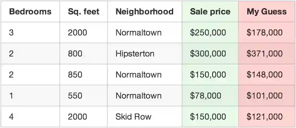The width and height of the screenshot is (296, 128).
Task: Click the My Guess column header
Action: pyautogui.click(x=266, y=12)
